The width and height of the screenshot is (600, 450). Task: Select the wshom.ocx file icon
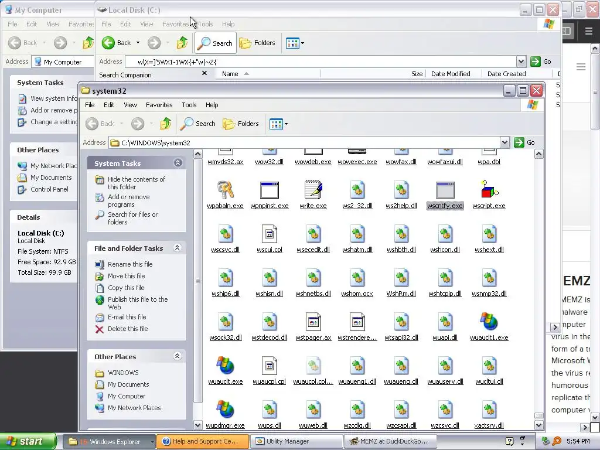coord(357,278)
